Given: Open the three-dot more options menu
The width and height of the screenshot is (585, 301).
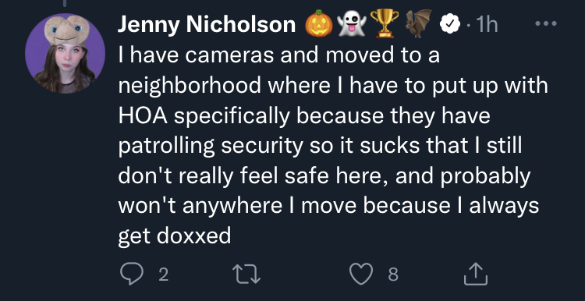Looking at the screenshot, I should pos(546,23).
